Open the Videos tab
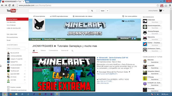Image resolution: width=172 pixels, height=96 pixels. (x=43, y=50)
